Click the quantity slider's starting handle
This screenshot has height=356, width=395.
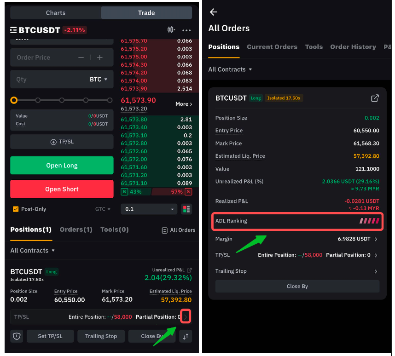click(x=14, y=100)
